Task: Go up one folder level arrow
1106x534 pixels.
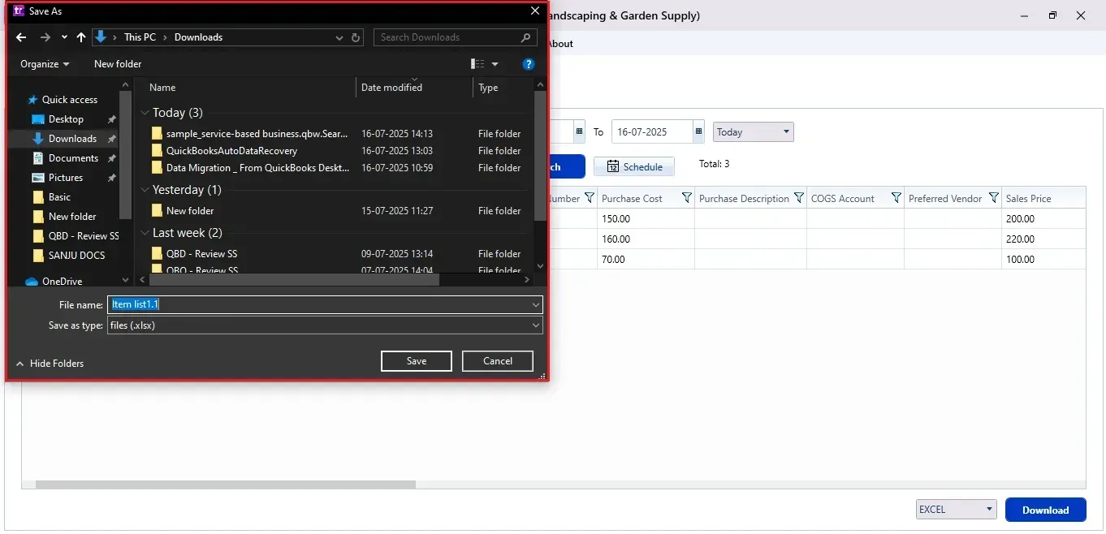Action: tap(81, 37)
